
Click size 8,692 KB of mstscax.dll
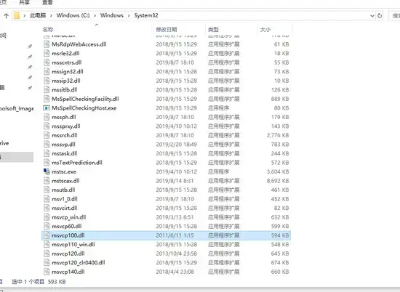(278, 181)
